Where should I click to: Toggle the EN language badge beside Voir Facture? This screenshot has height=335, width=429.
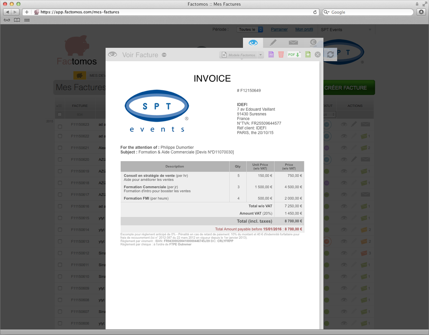[x=164, y=55]
